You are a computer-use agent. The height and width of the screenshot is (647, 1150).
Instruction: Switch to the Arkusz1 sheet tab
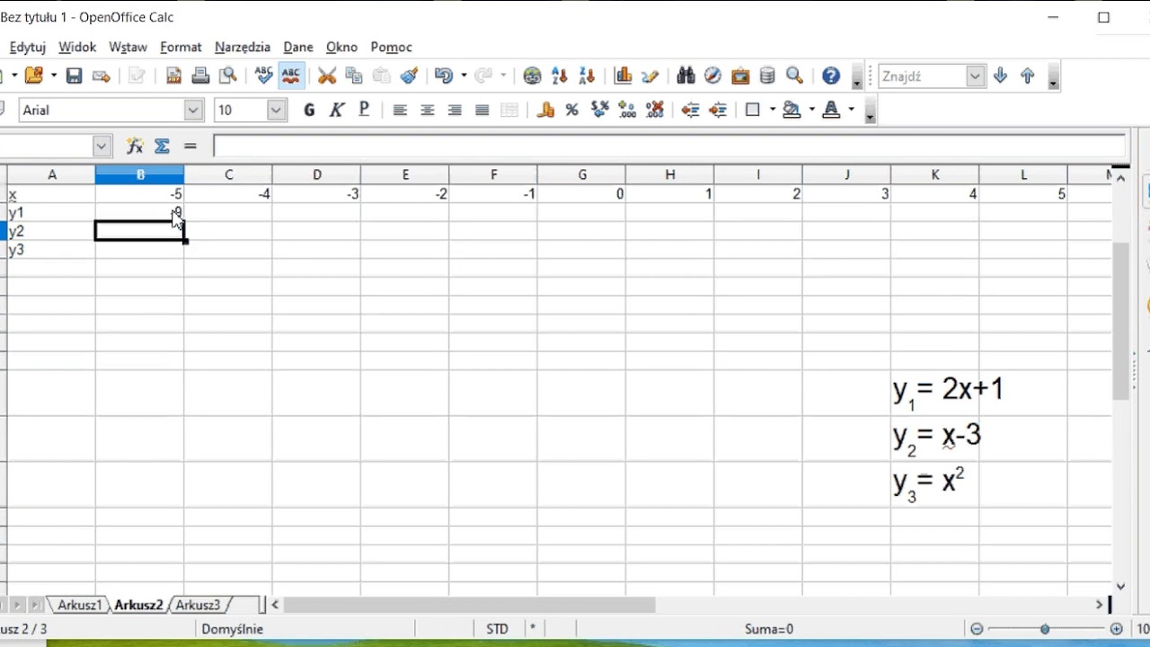(x=80, y=605)
